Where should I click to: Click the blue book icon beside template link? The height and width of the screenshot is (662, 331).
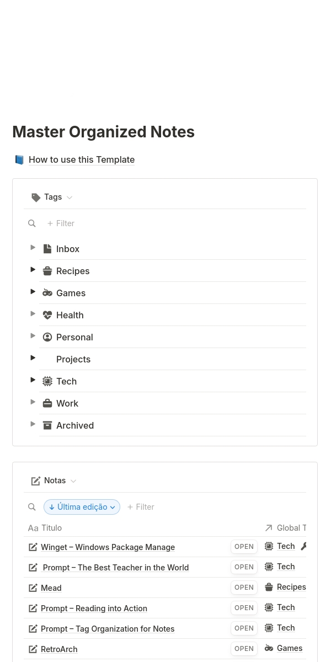[x=19, y=160]
